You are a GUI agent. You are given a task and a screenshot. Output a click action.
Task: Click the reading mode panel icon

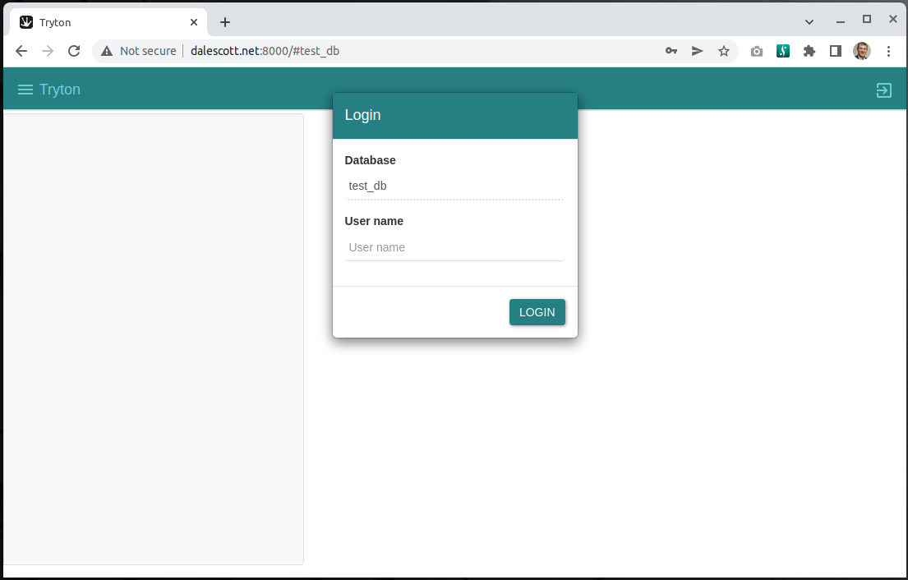click(x=835, y=51)
